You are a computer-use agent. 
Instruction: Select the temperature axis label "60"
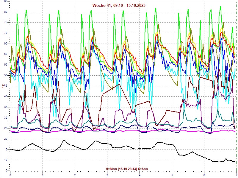(x=5, y=54)
